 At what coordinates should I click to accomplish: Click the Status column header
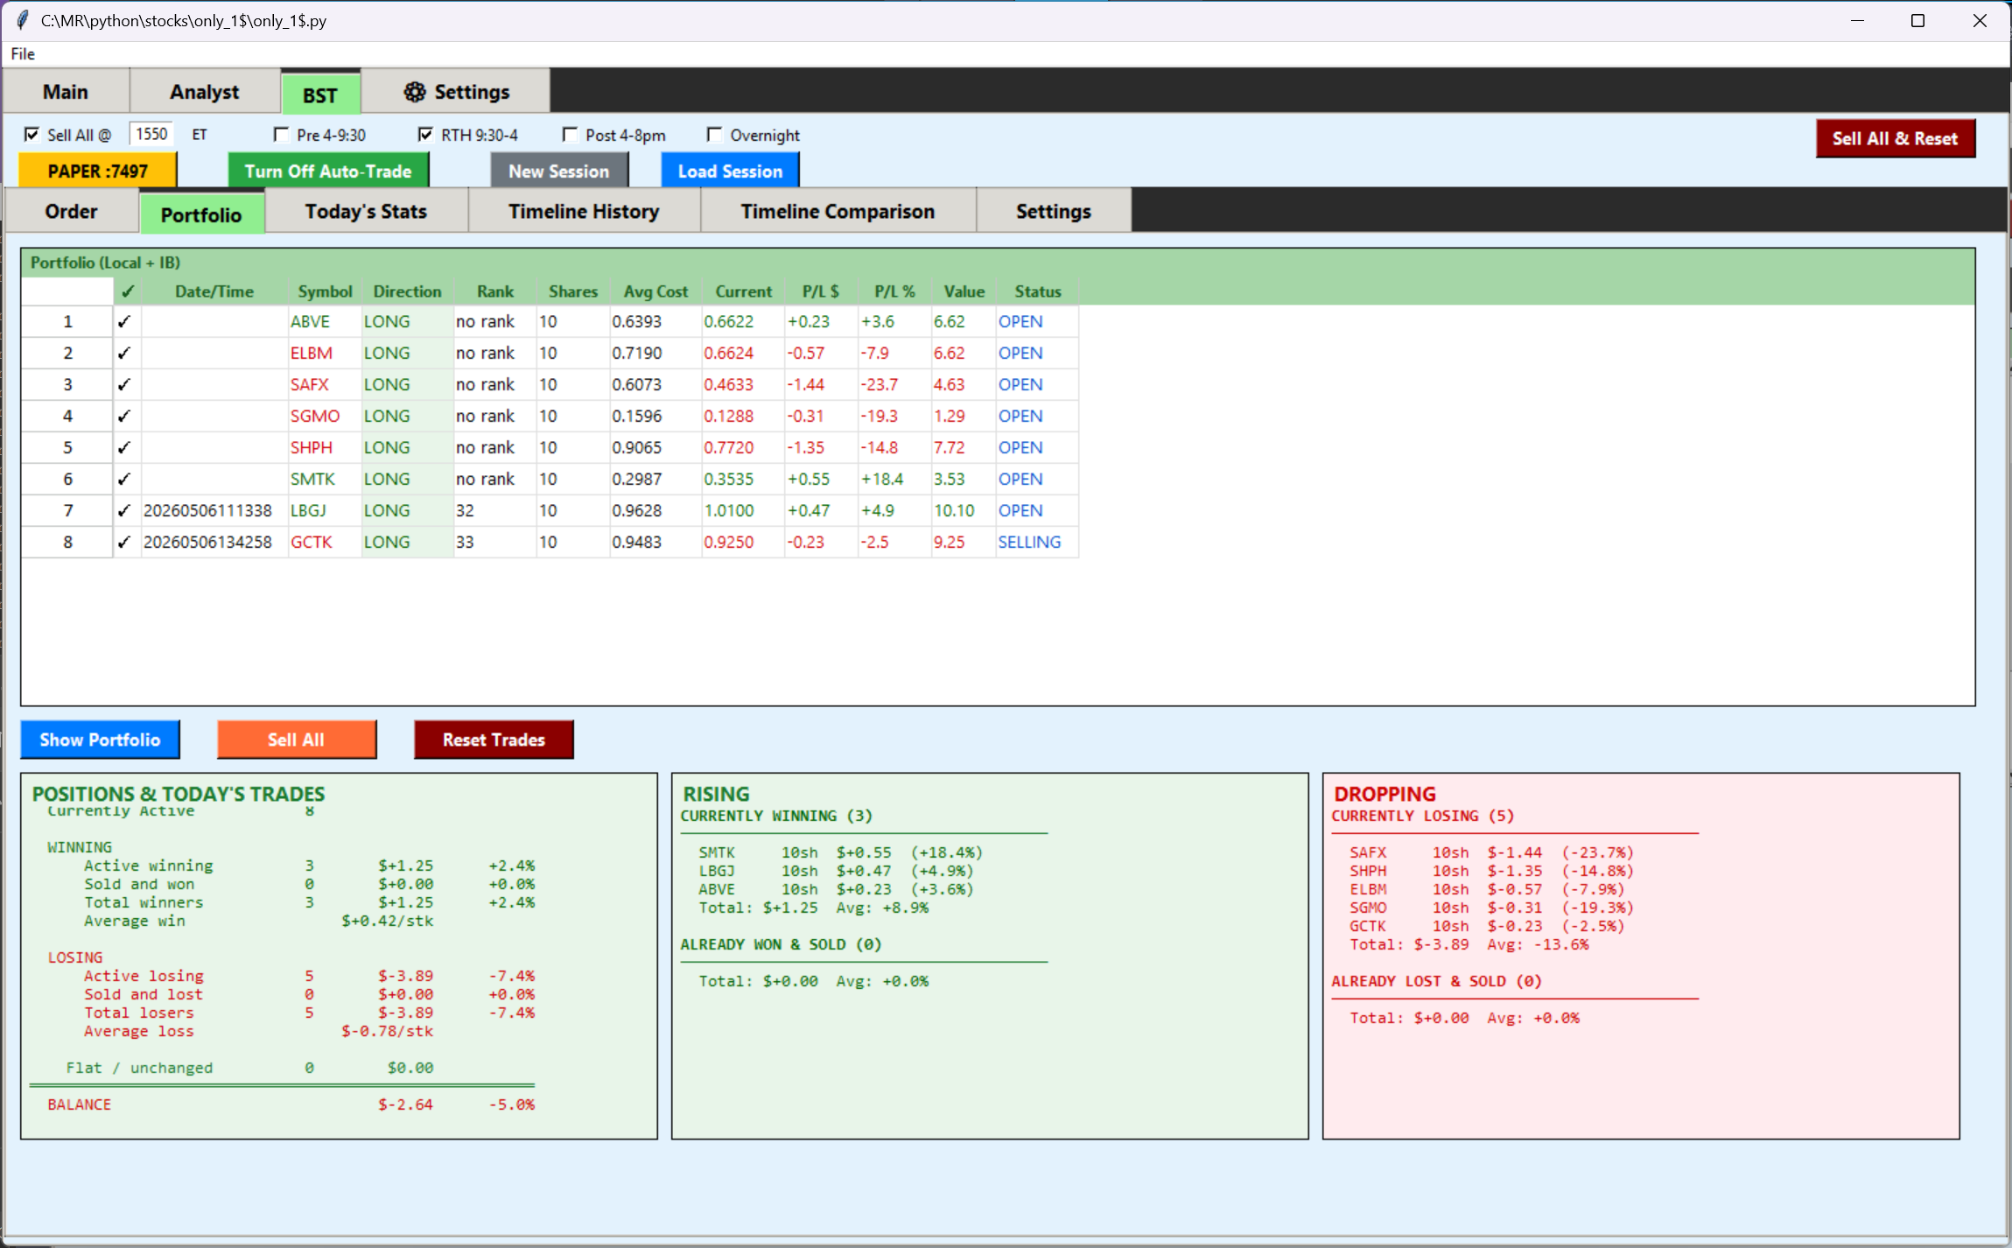coord(1037,291)
